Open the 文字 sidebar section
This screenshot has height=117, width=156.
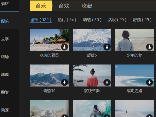pyautogui.click(x=5, y=39)
